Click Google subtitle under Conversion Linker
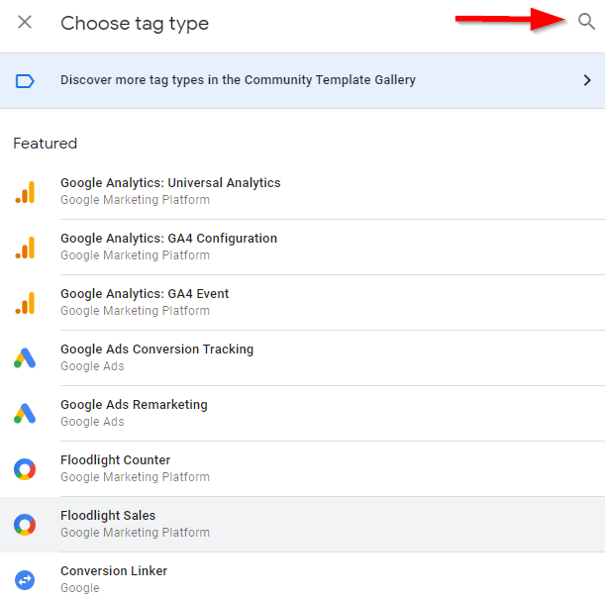The width and height of the screenshot is (605, 601). [x=80, y=588]
